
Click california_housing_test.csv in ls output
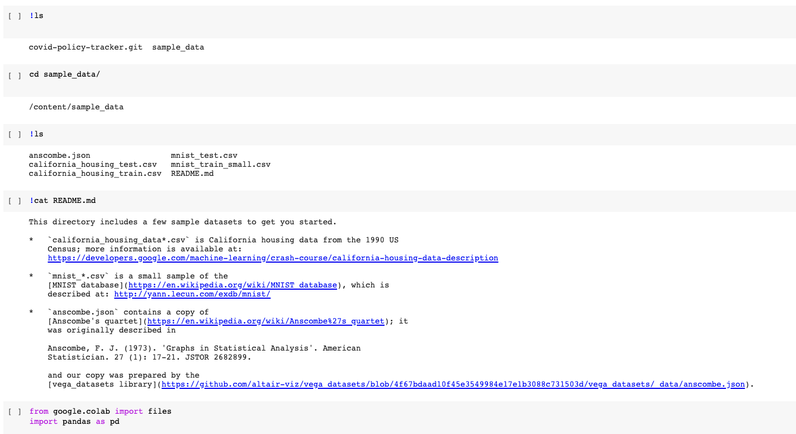coord(93,165)
